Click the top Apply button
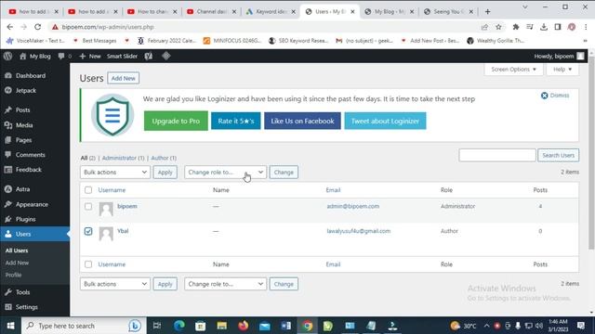Screen dimensions: 595x334 165,173
